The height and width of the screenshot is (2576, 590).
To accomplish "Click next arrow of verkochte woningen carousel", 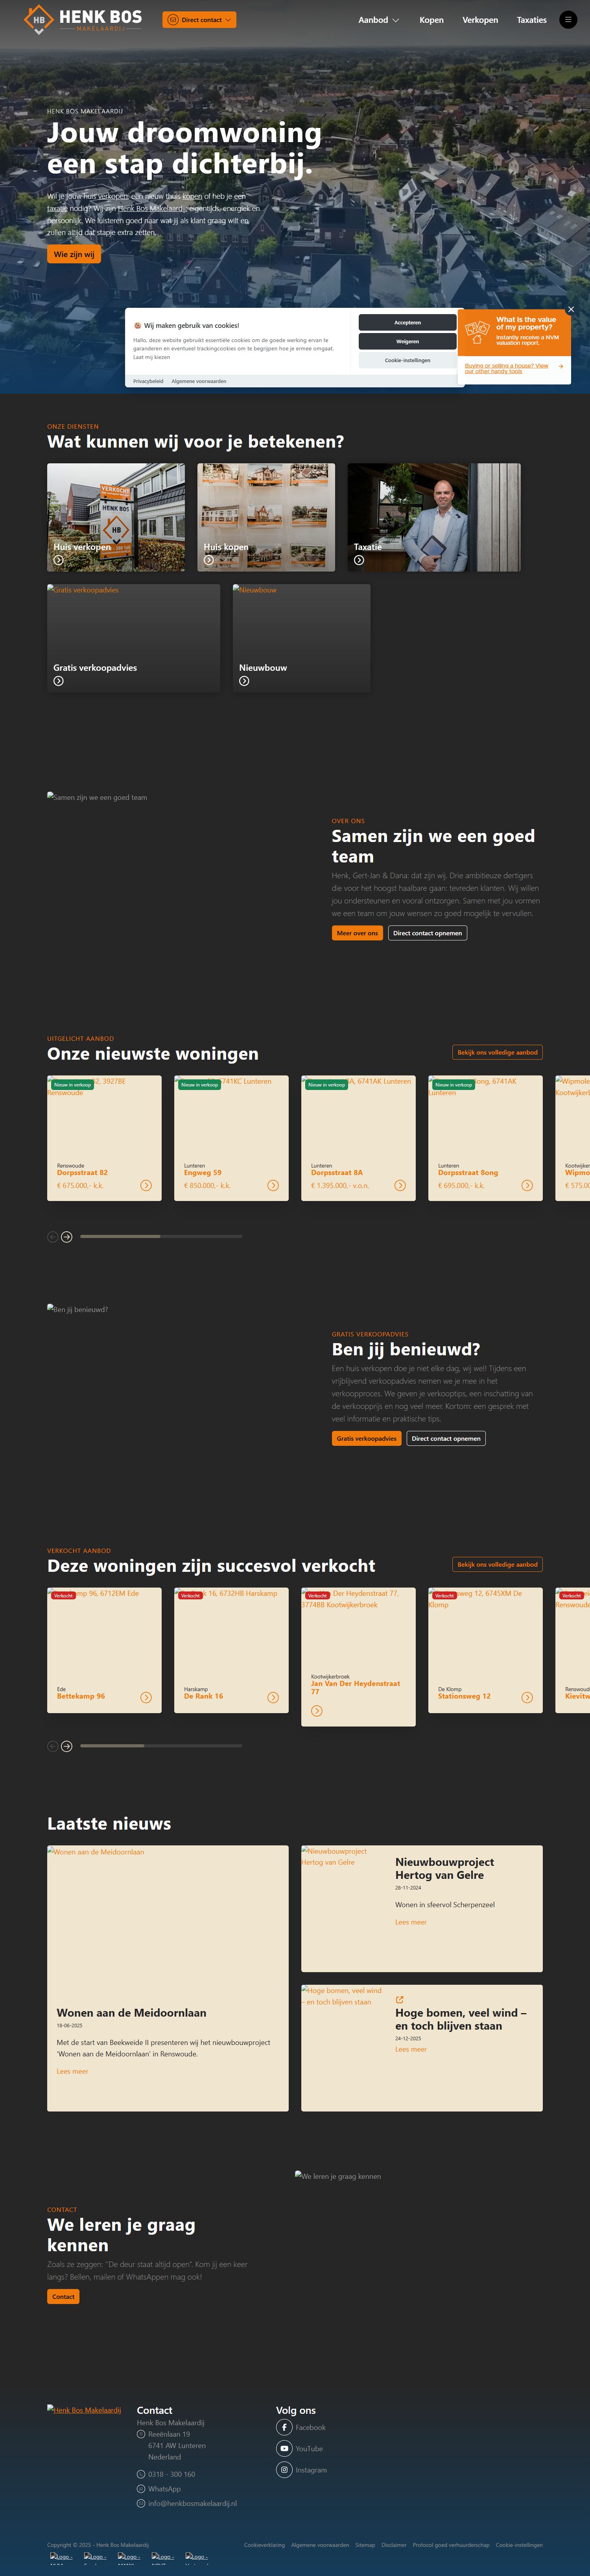I will point(67,1746).
